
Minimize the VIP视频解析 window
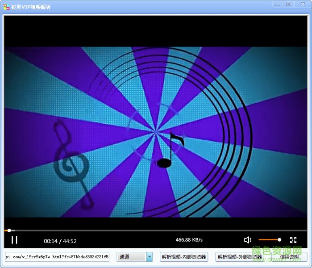click(x=277, y=4)
